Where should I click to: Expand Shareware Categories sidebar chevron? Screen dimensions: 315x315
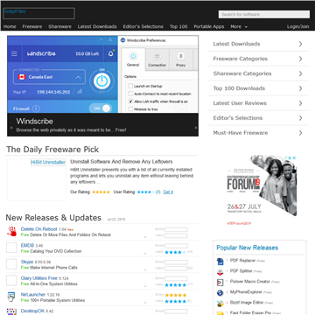[x=300, y=73]
